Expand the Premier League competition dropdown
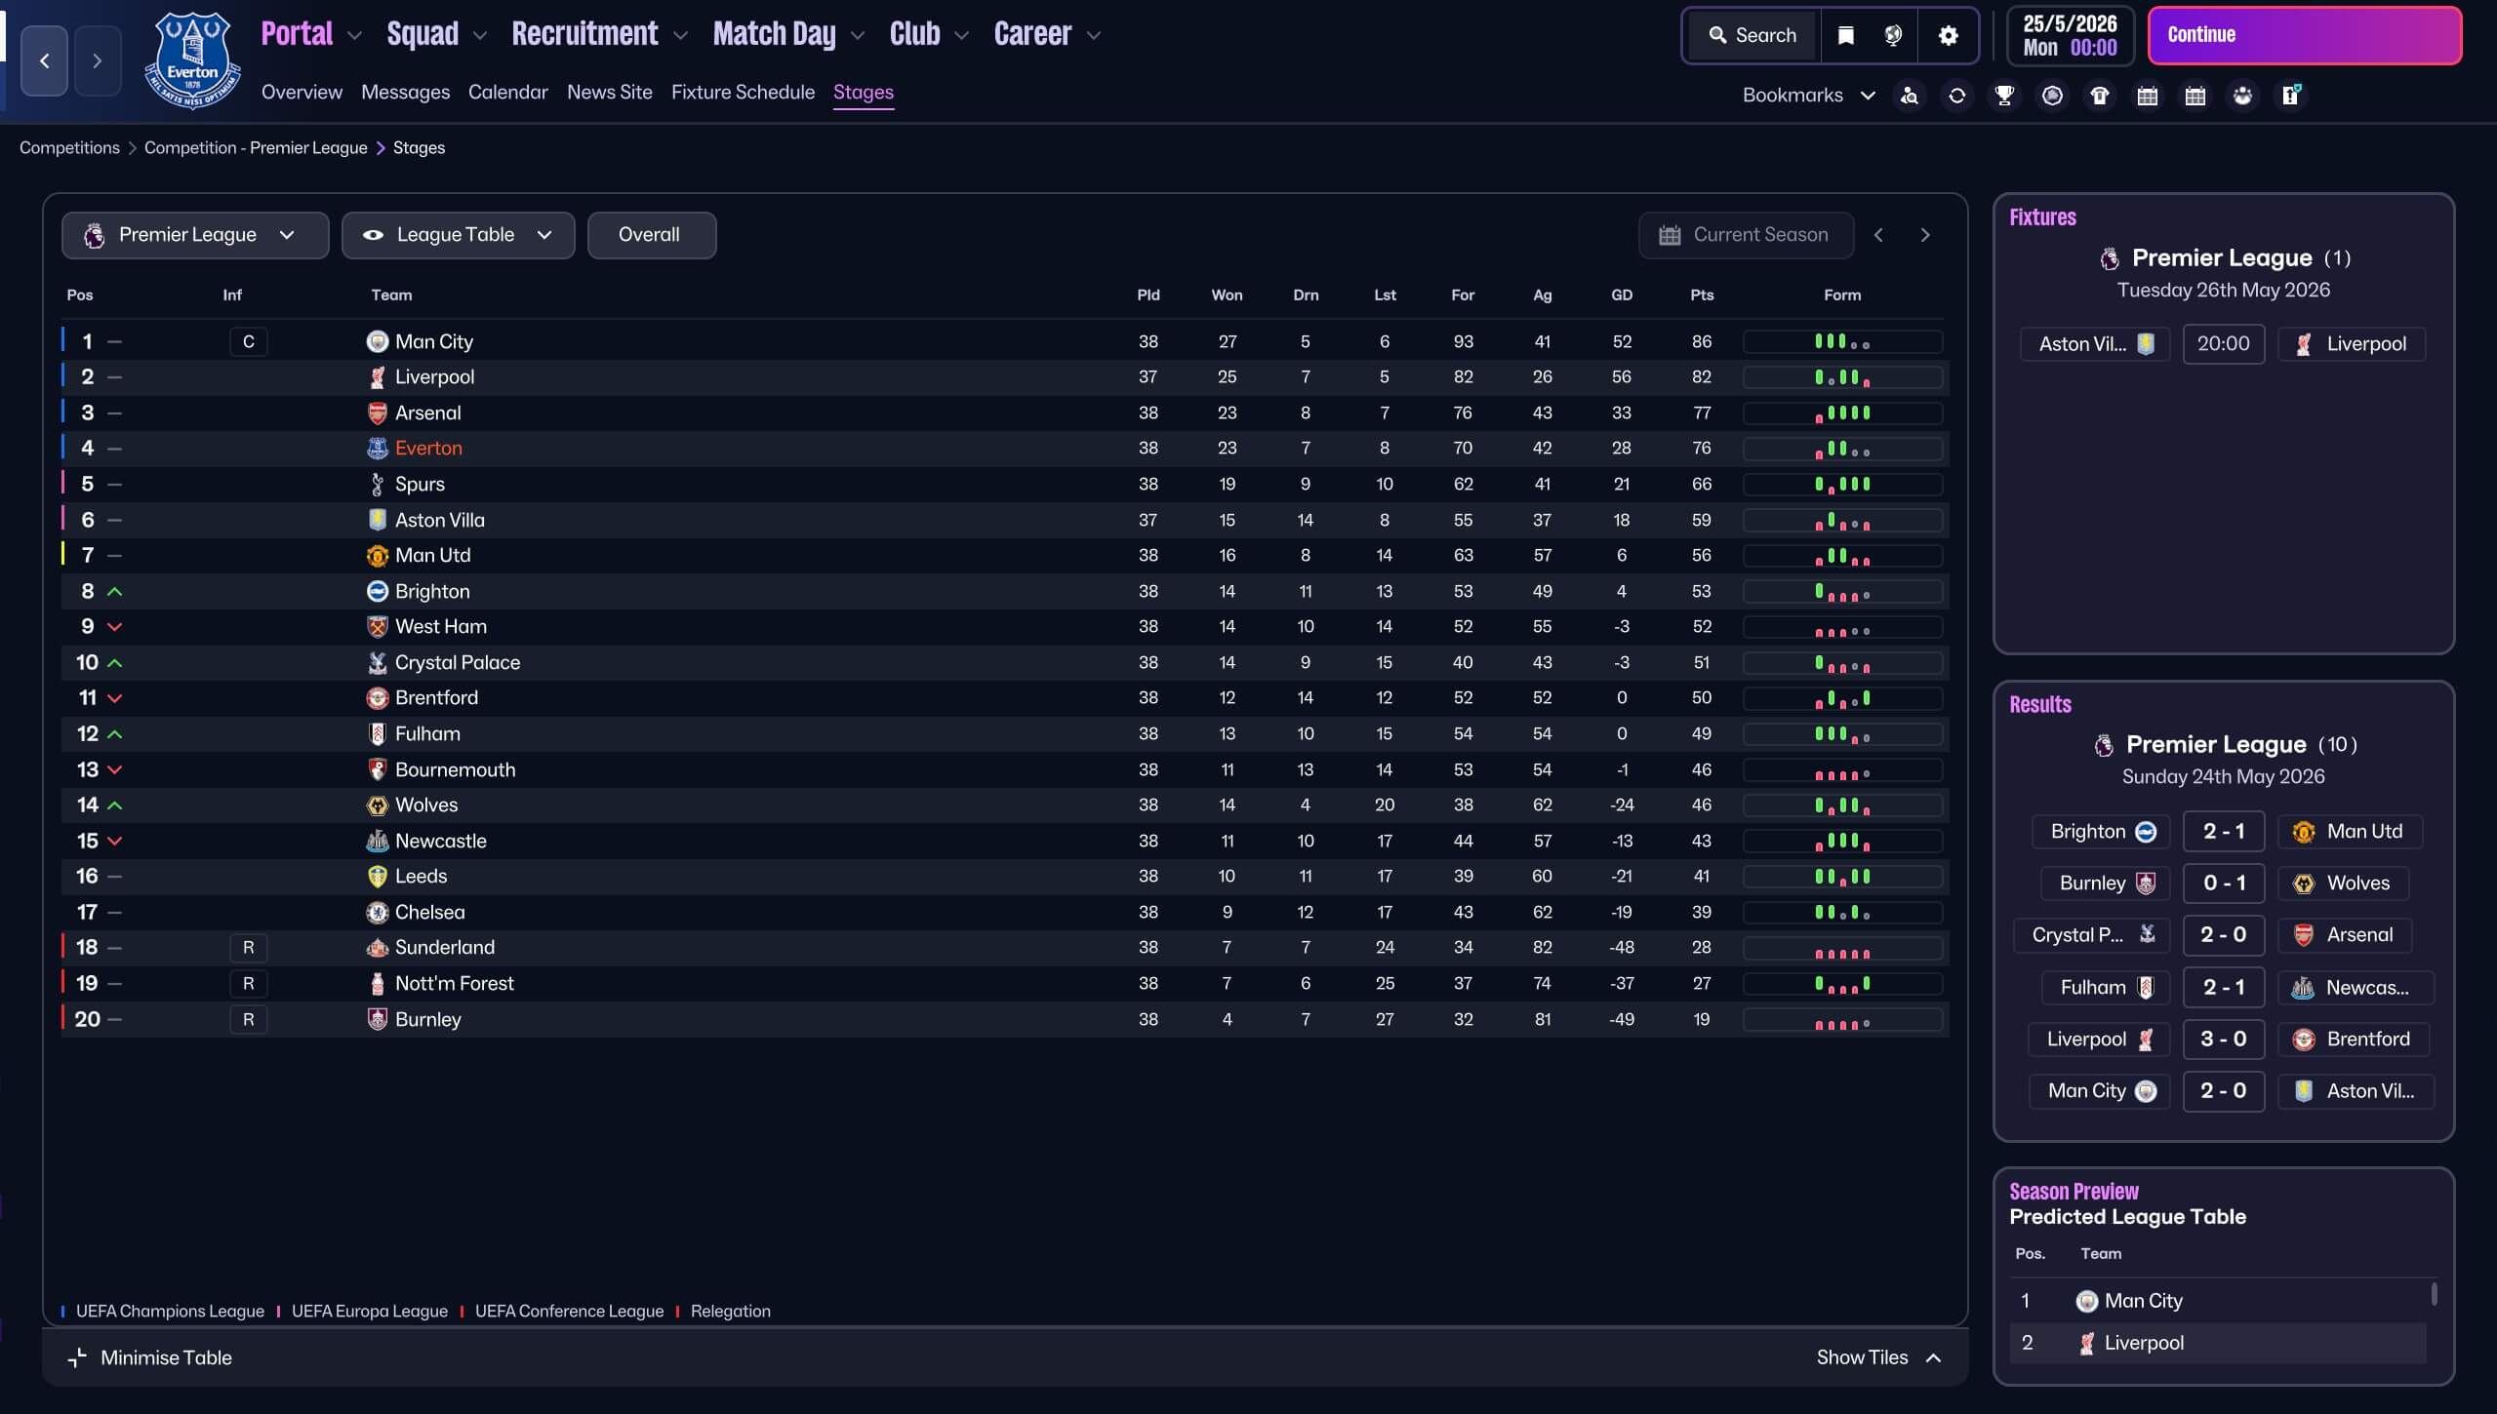Screen dimensions: 2497x1414 [x=194, y=235]
